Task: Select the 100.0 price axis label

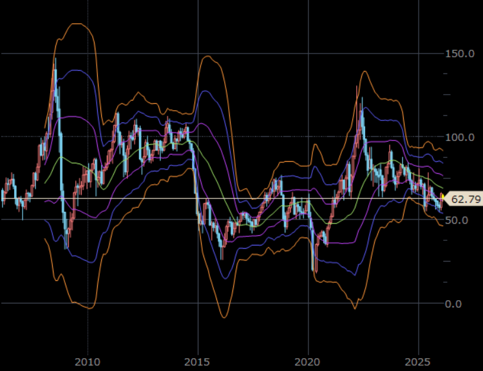Action: 459,137
